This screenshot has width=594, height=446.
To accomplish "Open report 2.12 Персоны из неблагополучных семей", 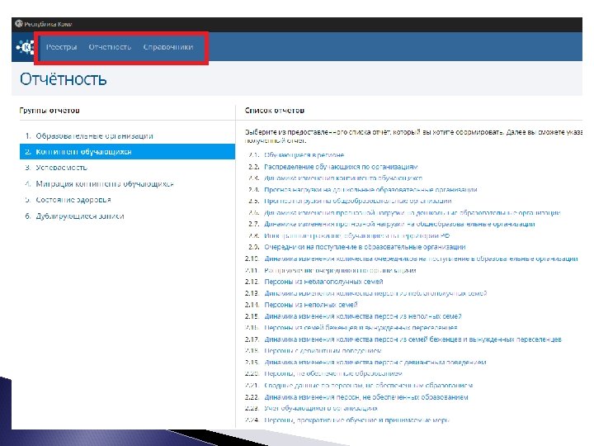I will pos(323,282).
